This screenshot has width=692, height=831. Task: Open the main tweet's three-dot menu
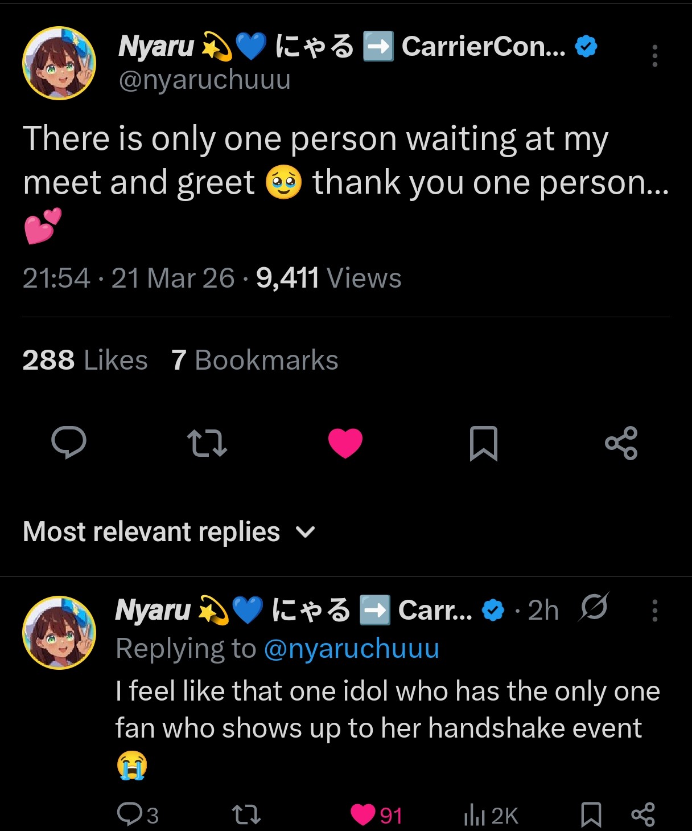point(655,56)
